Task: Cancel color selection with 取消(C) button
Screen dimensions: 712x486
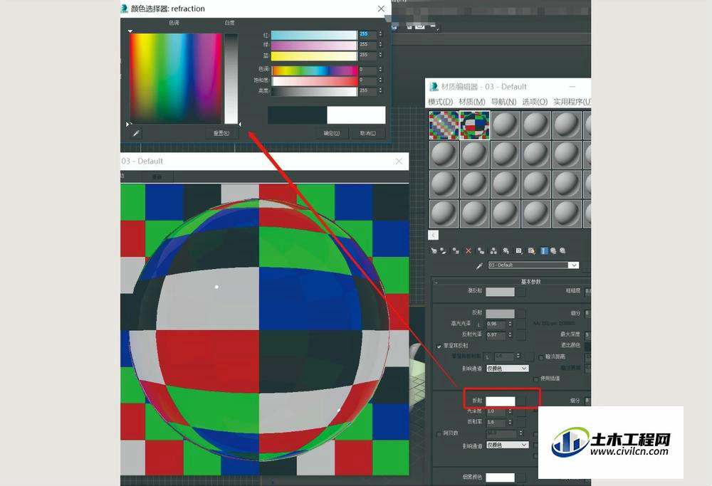Action: [367, 133]
